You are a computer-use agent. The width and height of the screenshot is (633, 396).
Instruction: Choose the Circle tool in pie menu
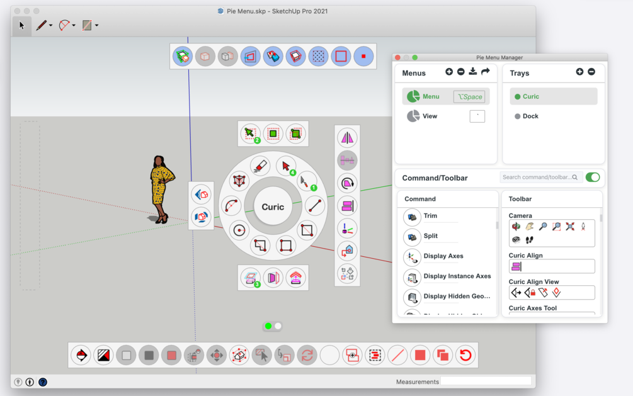239,230
